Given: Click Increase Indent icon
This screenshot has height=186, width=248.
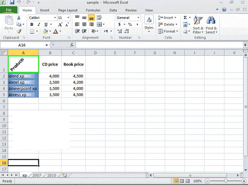Looking at the screenshot, I should [x=84, y=31].
